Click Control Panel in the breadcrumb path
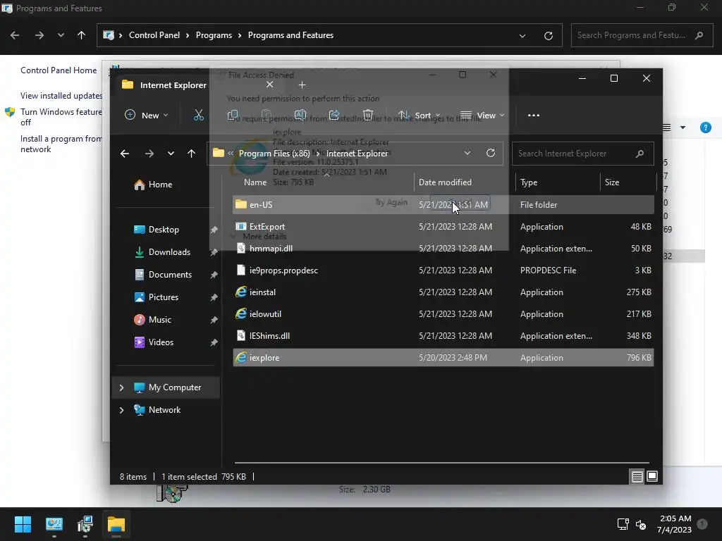722x541 pixels. 154,35
